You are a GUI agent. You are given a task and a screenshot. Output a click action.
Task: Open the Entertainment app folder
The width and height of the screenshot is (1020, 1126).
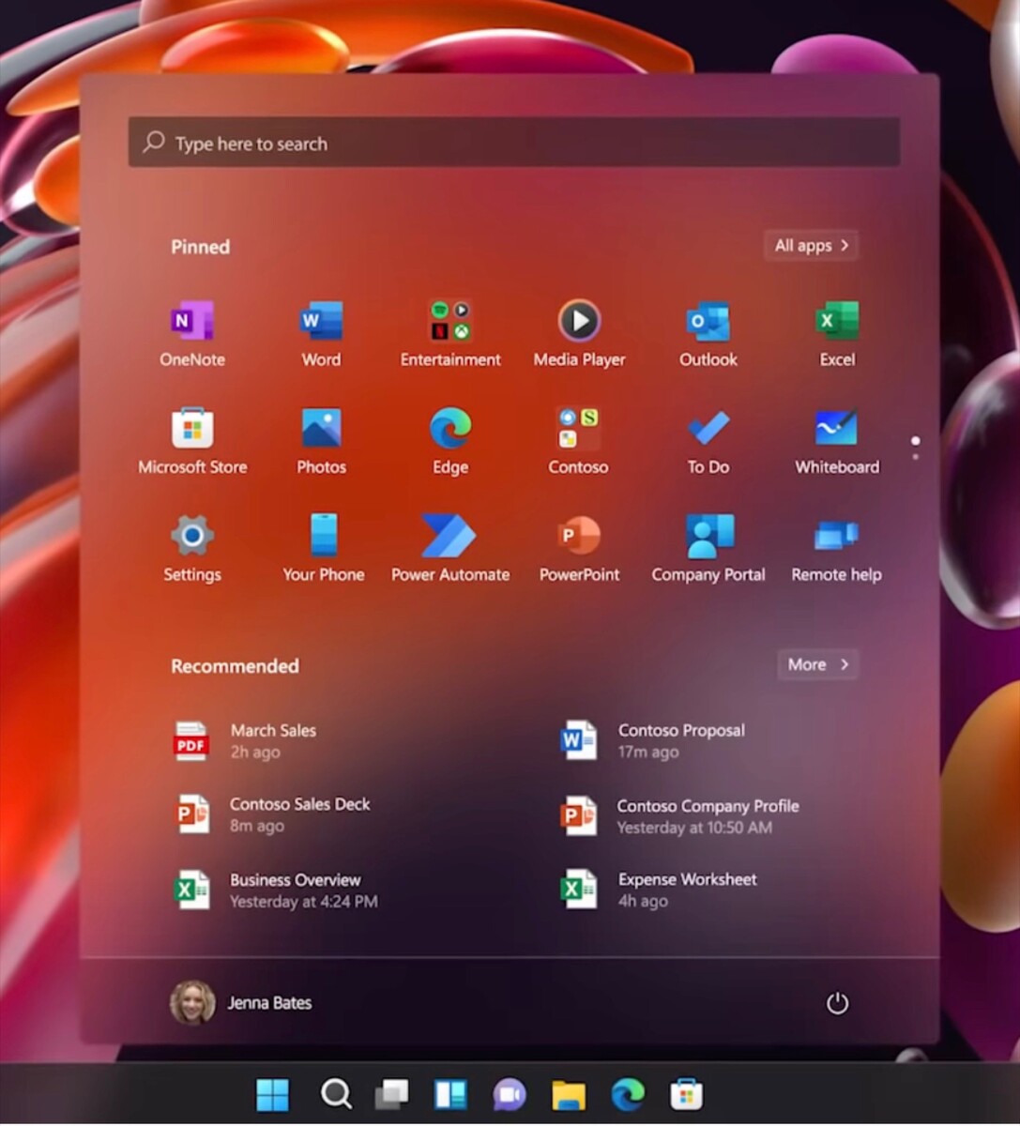tap(450, 334)
